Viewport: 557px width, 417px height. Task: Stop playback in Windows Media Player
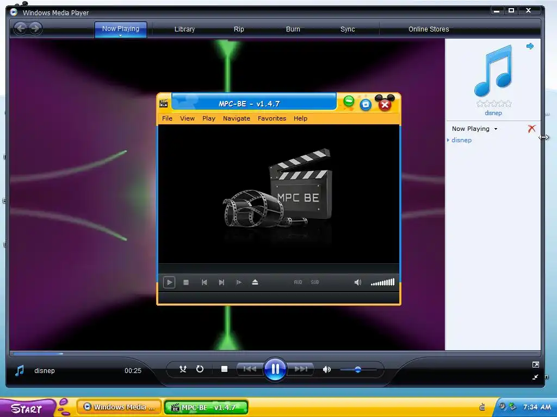point(224,369)
